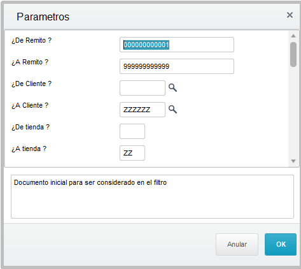Focus the De Remito input field
Screen dimensions: 301x269
point(177,45)
